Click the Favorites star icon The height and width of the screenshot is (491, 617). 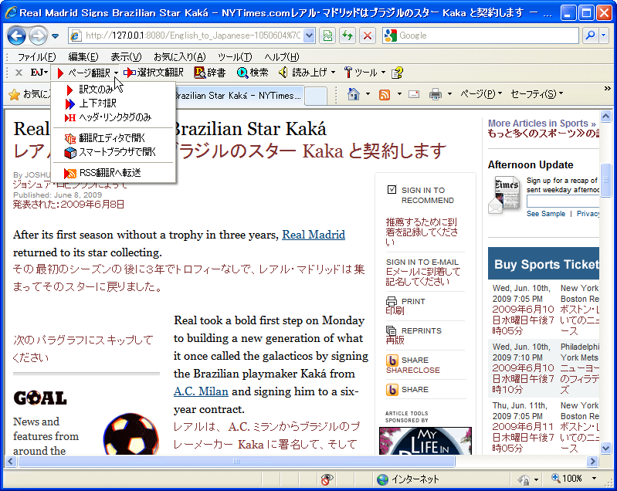pos(14,94)
